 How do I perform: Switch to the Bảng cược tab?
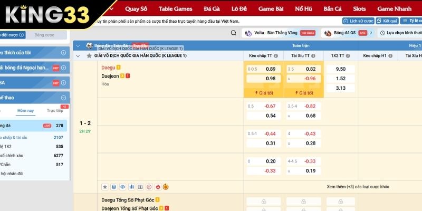[x=44, y=35]
